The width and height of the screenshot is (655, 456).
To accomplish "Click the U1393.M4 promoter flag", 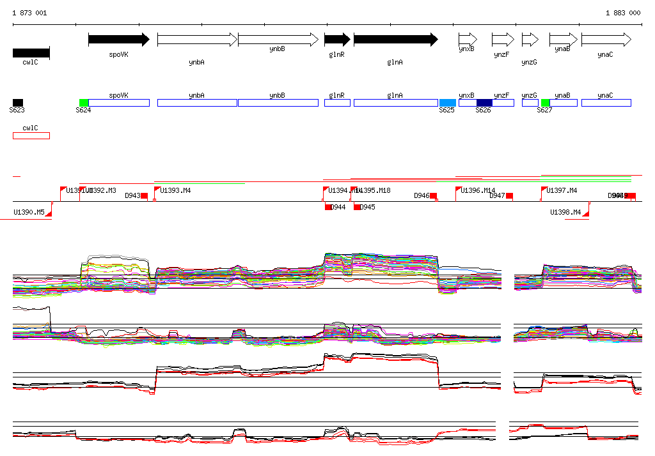I will point(157,190).
